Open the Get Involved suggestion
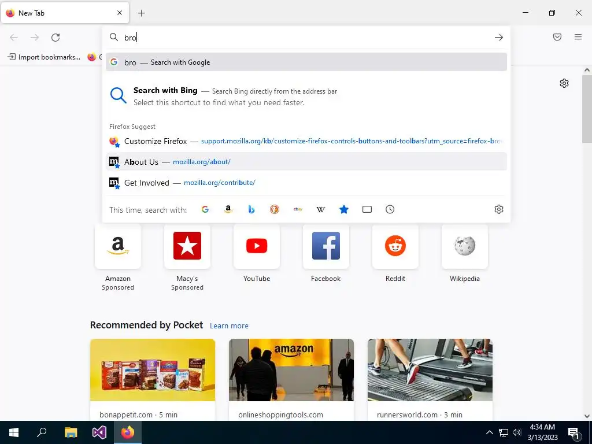Image resolution: width=592 pixels, height=444 pixels. (x=306, y=183)
